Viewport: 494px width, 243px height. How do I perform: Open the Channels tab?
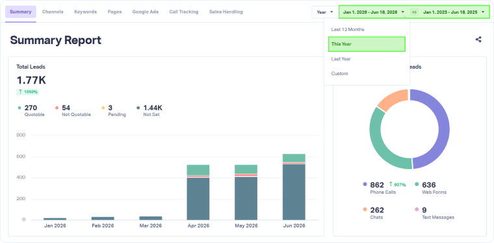[x=53, y=12]
